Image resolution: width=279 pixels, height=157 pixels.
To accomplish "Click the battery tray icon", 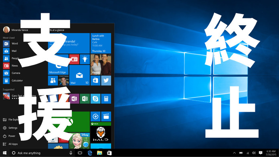I will coord(241,153).
